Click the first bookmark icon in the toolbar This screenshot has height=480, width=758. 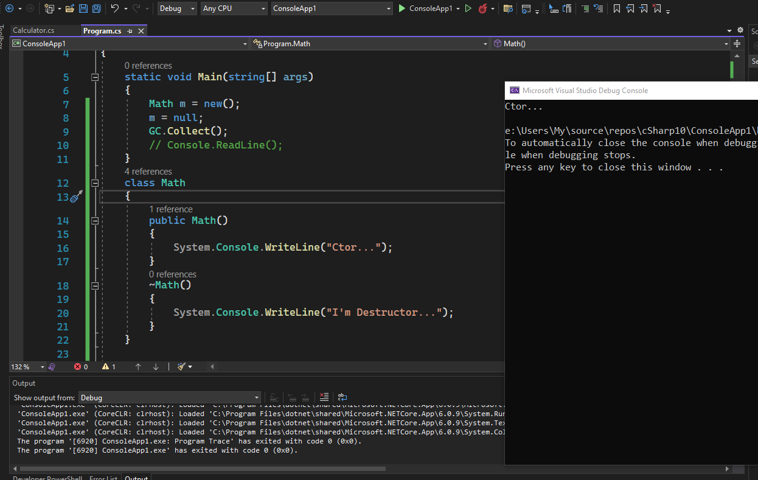click(x=617, y=9)
